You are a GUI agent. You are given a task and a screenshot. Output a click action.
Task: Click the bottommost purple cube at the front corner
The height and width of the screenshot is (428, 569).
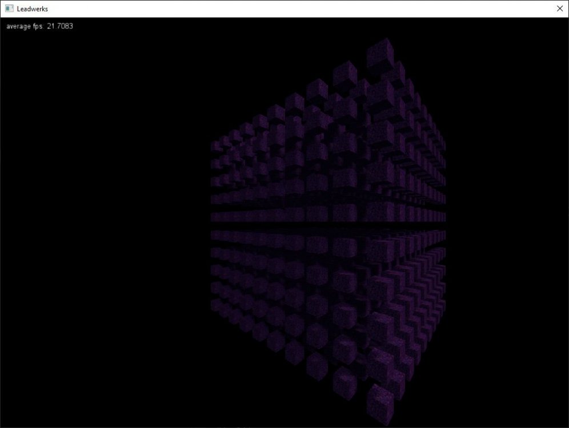(x=379, y=402)
